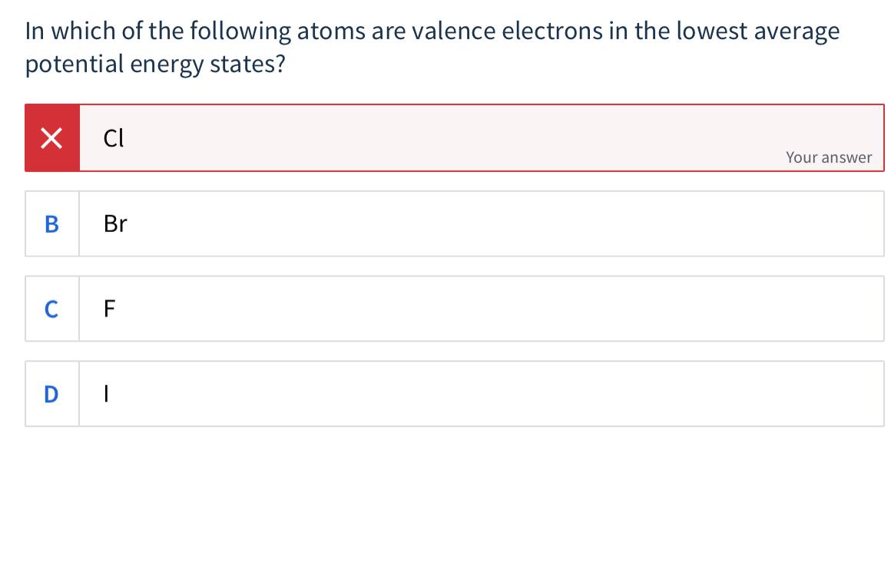The width and height of the screenshot is (891, 586).
Task: Select answer choice Br
Action: (461, 223)
